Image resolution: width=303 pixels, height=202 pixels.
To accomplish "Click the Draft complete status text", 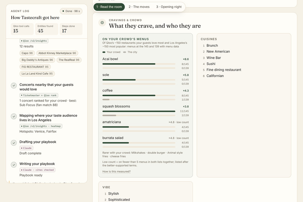I will 30,153.
